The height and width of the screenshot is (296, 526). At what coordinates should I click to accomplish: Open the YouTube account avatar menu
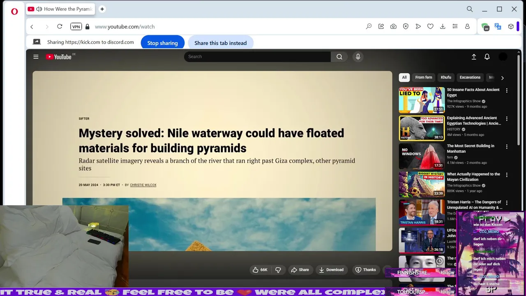(503, 57)
